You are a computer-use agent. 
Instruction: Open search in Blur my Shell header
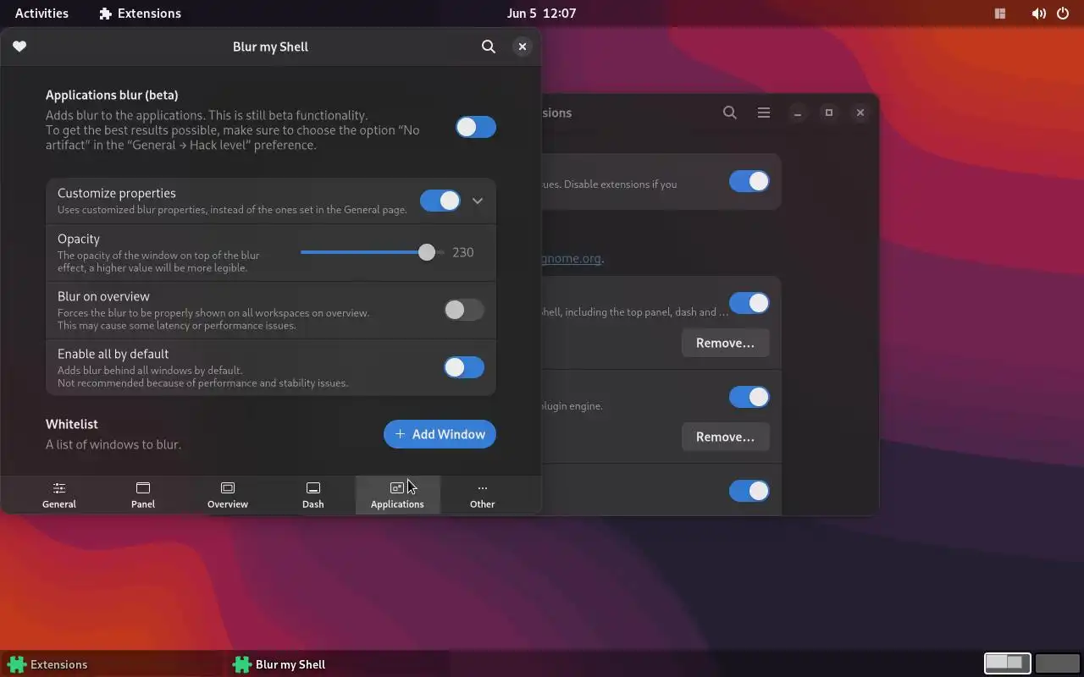pos(489,47)
